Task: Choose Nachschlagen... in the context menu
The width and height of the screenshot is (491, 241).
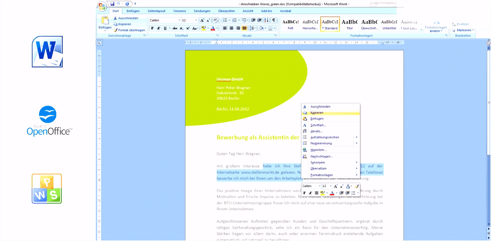Action: pyautogui.click(x=330, y=156)
